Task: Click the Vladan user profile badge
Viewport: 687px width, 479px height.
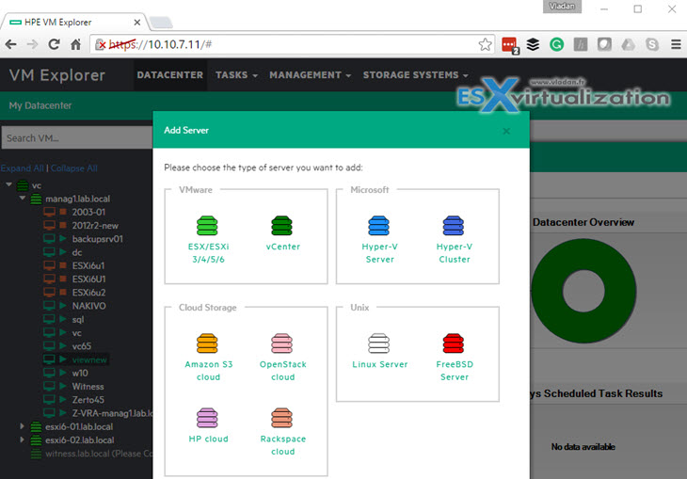Action: click(x=562, y=7)
